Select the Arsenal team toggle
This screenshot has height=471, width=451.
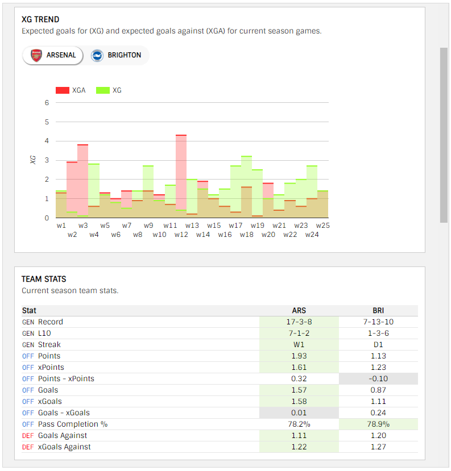53,55
